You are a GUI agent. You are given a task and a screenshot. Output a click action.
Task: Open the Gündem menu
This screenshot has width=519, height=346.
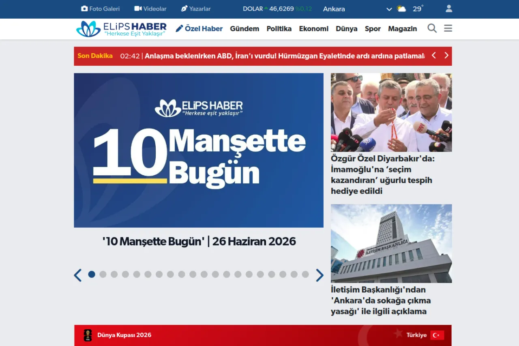[244, 28]
